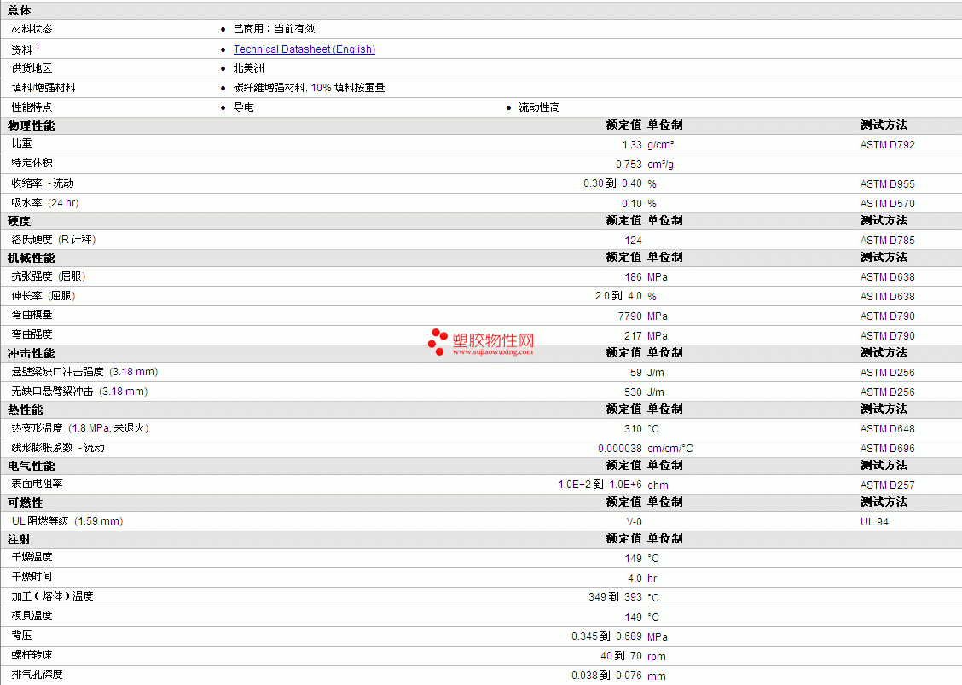
Task: Select the 热变形温度 value 310
Action: tap(633, 429)
